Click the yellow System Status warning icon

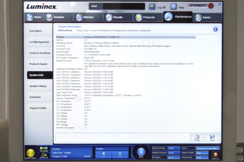coord(31,153)
